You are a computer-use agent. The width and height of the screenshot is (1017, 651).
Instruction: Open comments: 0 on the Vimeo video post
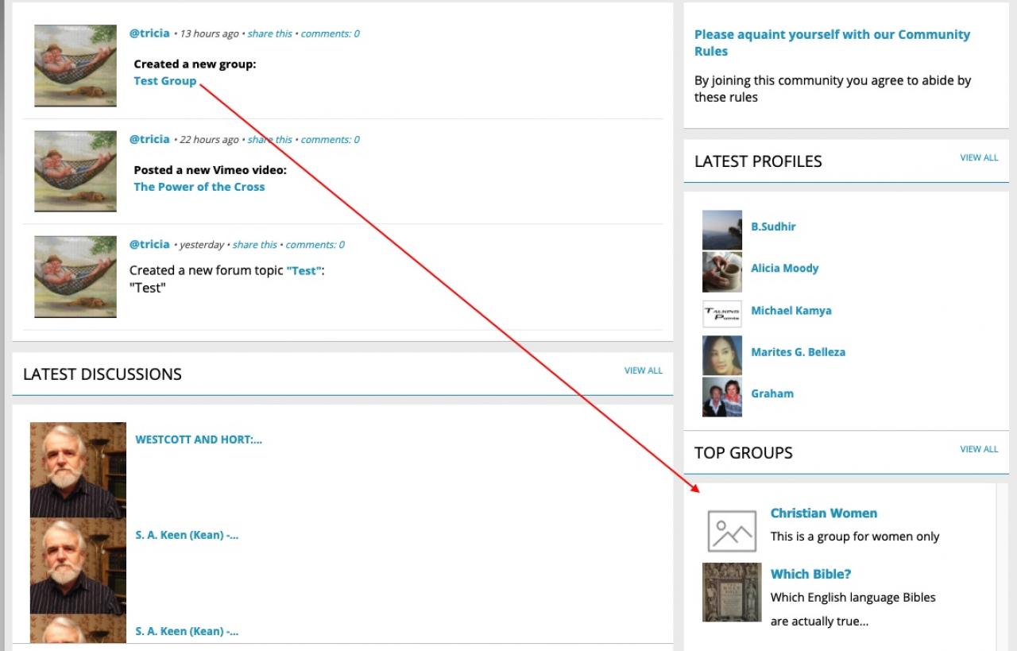pos(331,139)
